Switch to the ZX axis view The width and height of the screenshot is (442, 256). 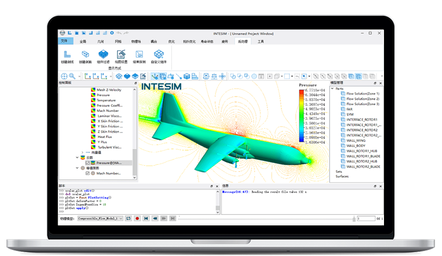pyautogui.click(x=96, y=76)
